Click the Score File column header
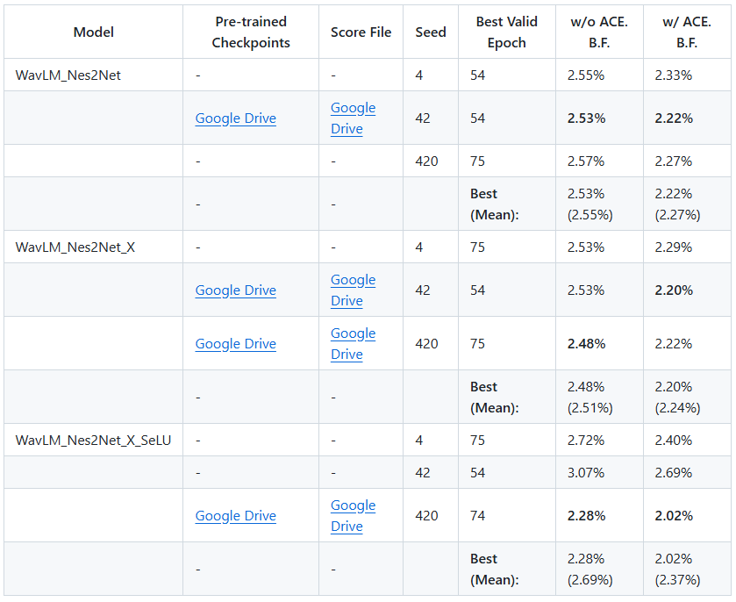Image resolution: width=736 pixels, height=602 pixels. click(x=361, y=32)
